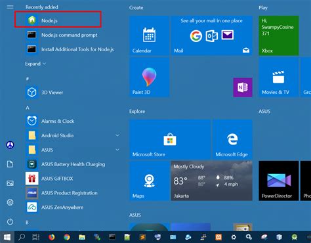Open the Calendar tile
Viewport: 311px width, 243px height.
149,35
